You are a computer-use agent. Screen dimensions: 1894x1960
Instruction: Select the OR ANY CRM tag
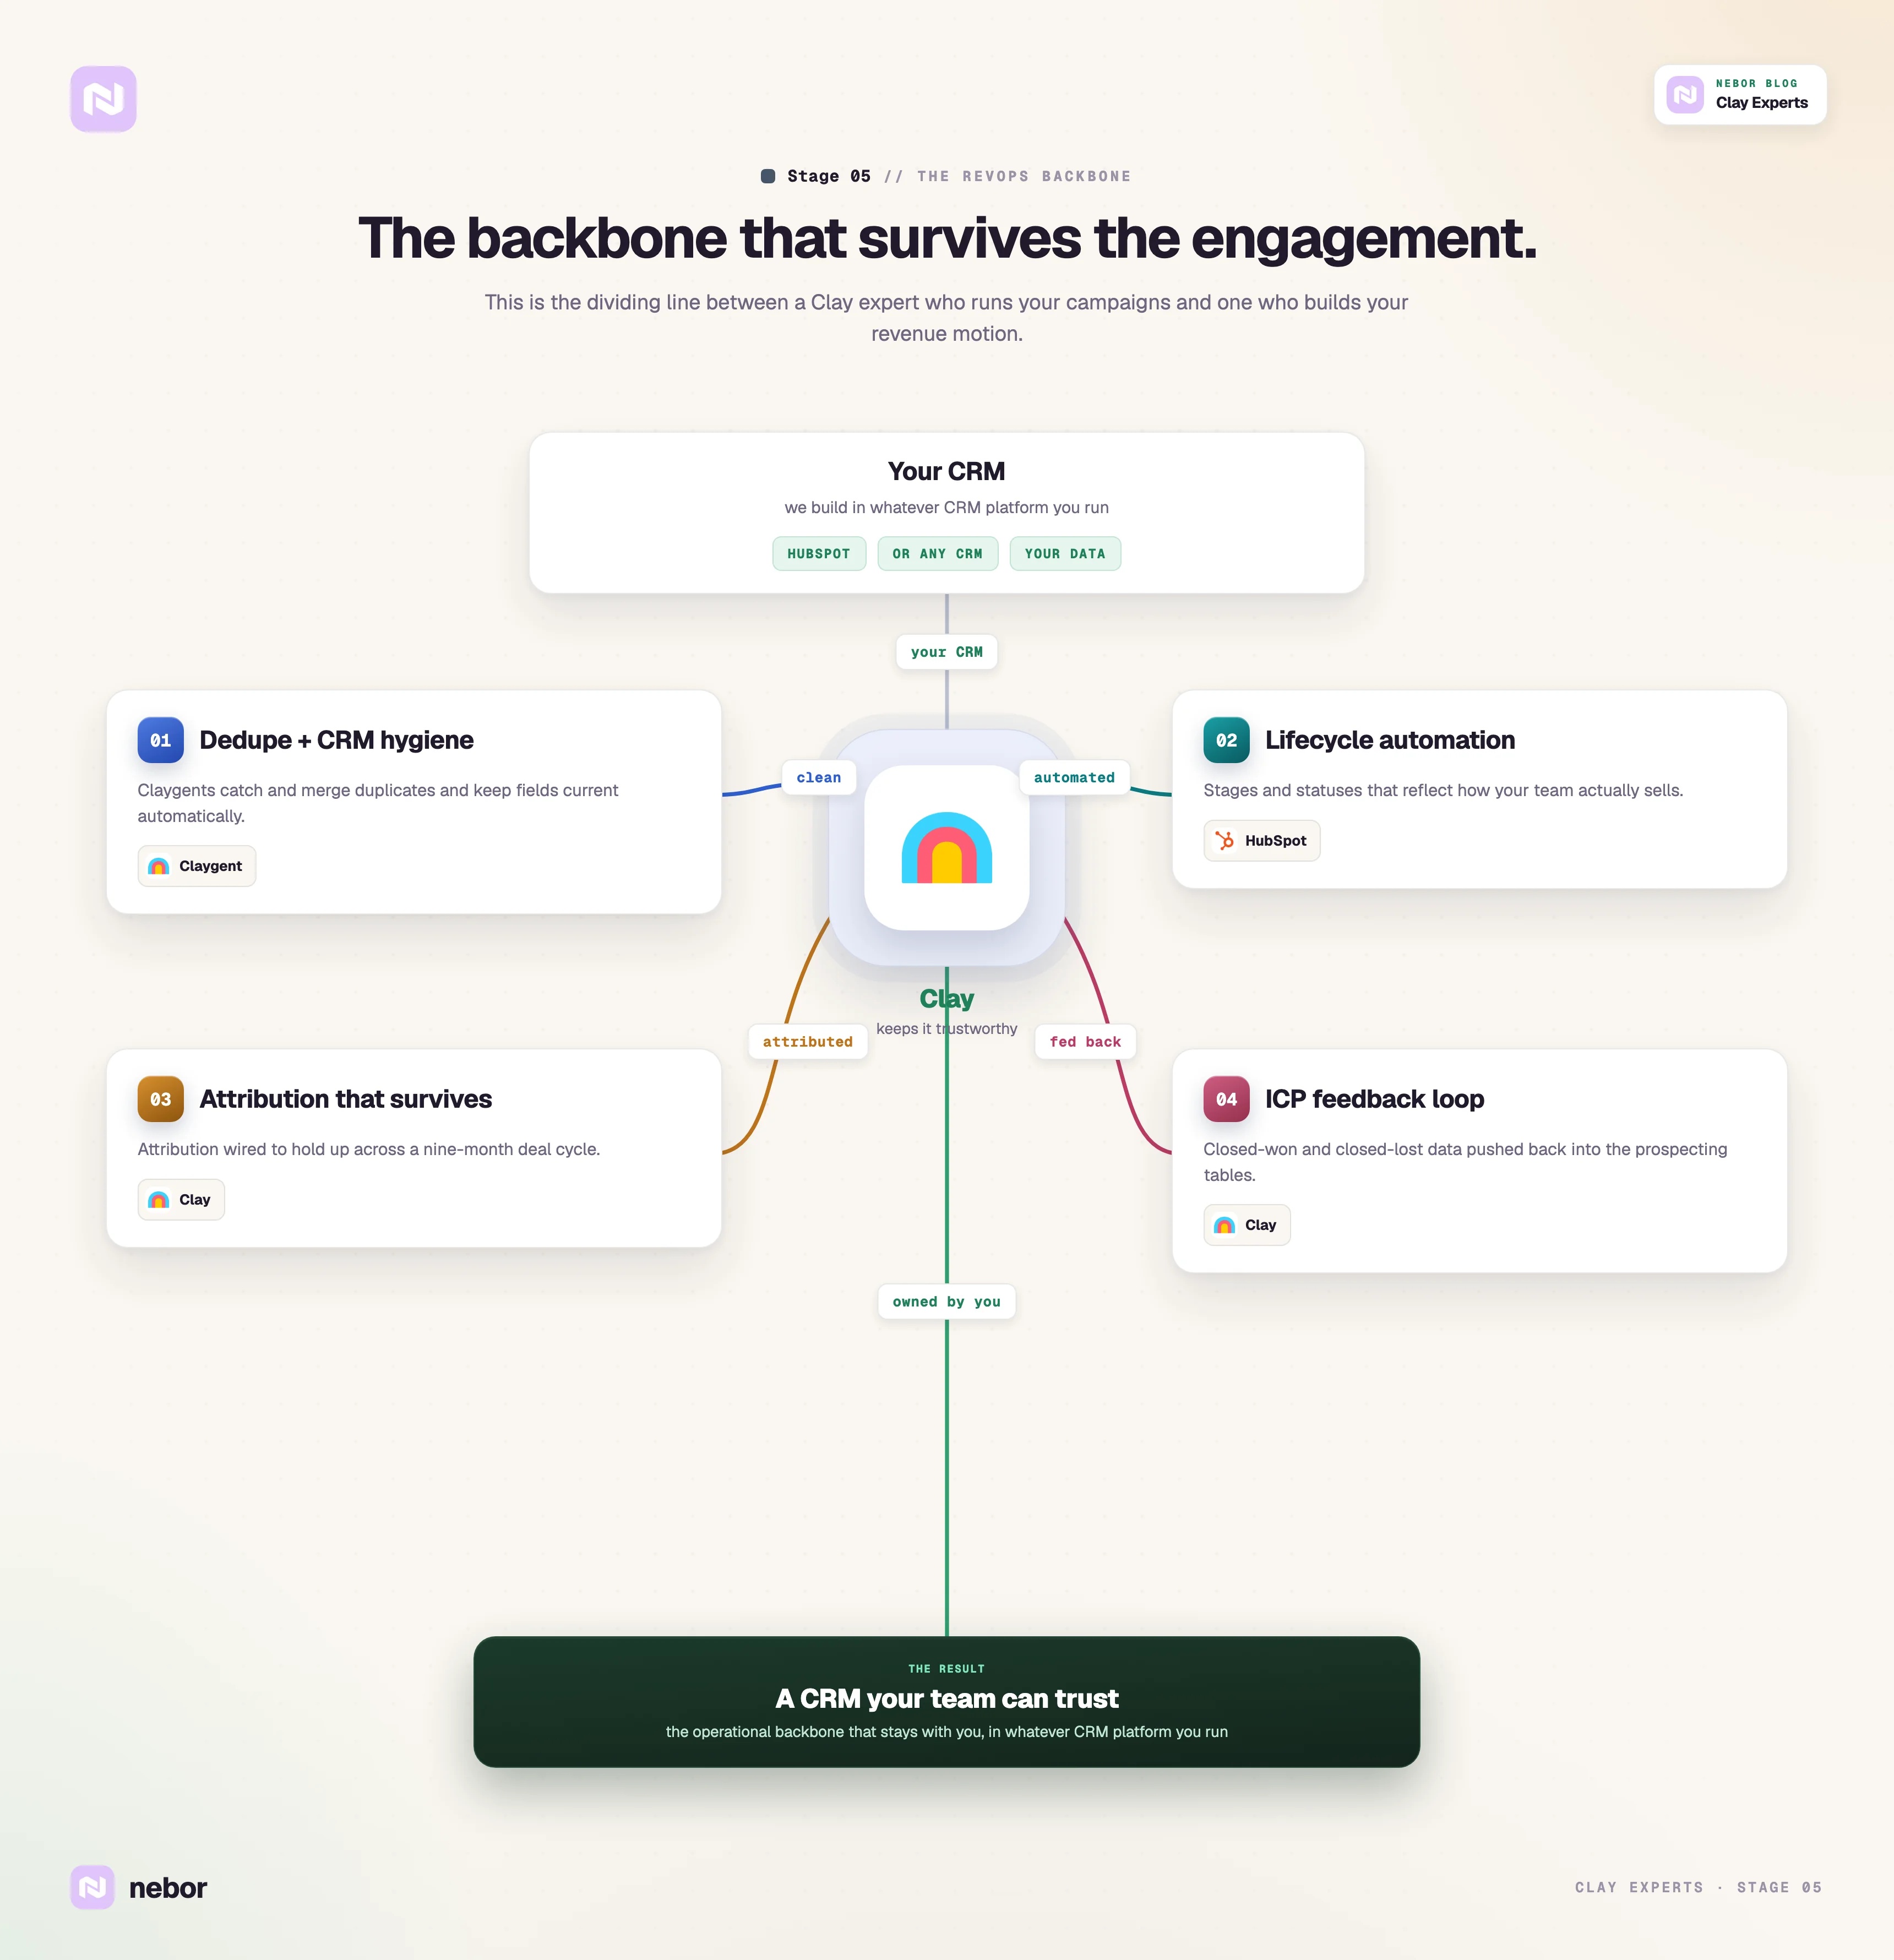[937, 553]
